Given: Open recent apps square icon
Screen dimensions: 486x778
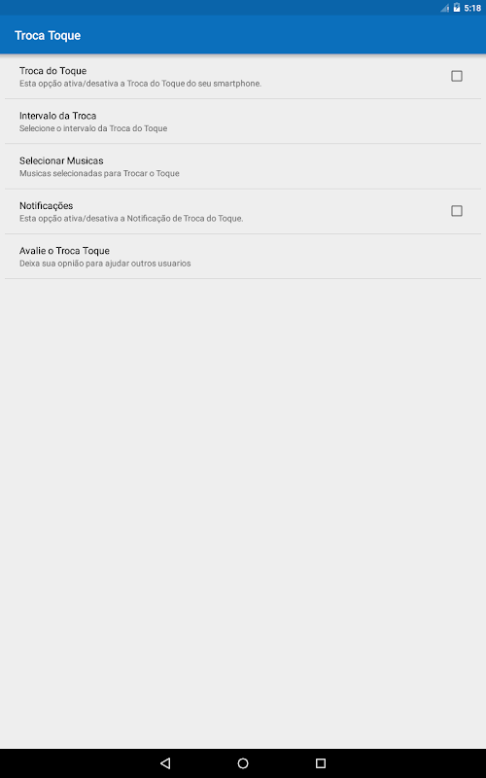Looking at the screenshot, I should (x=321, y=762).
